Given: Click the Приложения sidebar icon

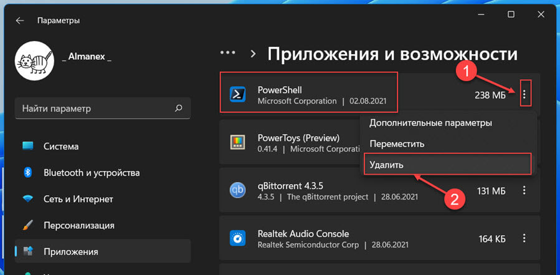Looking at the screenshot, I should 28,251.
